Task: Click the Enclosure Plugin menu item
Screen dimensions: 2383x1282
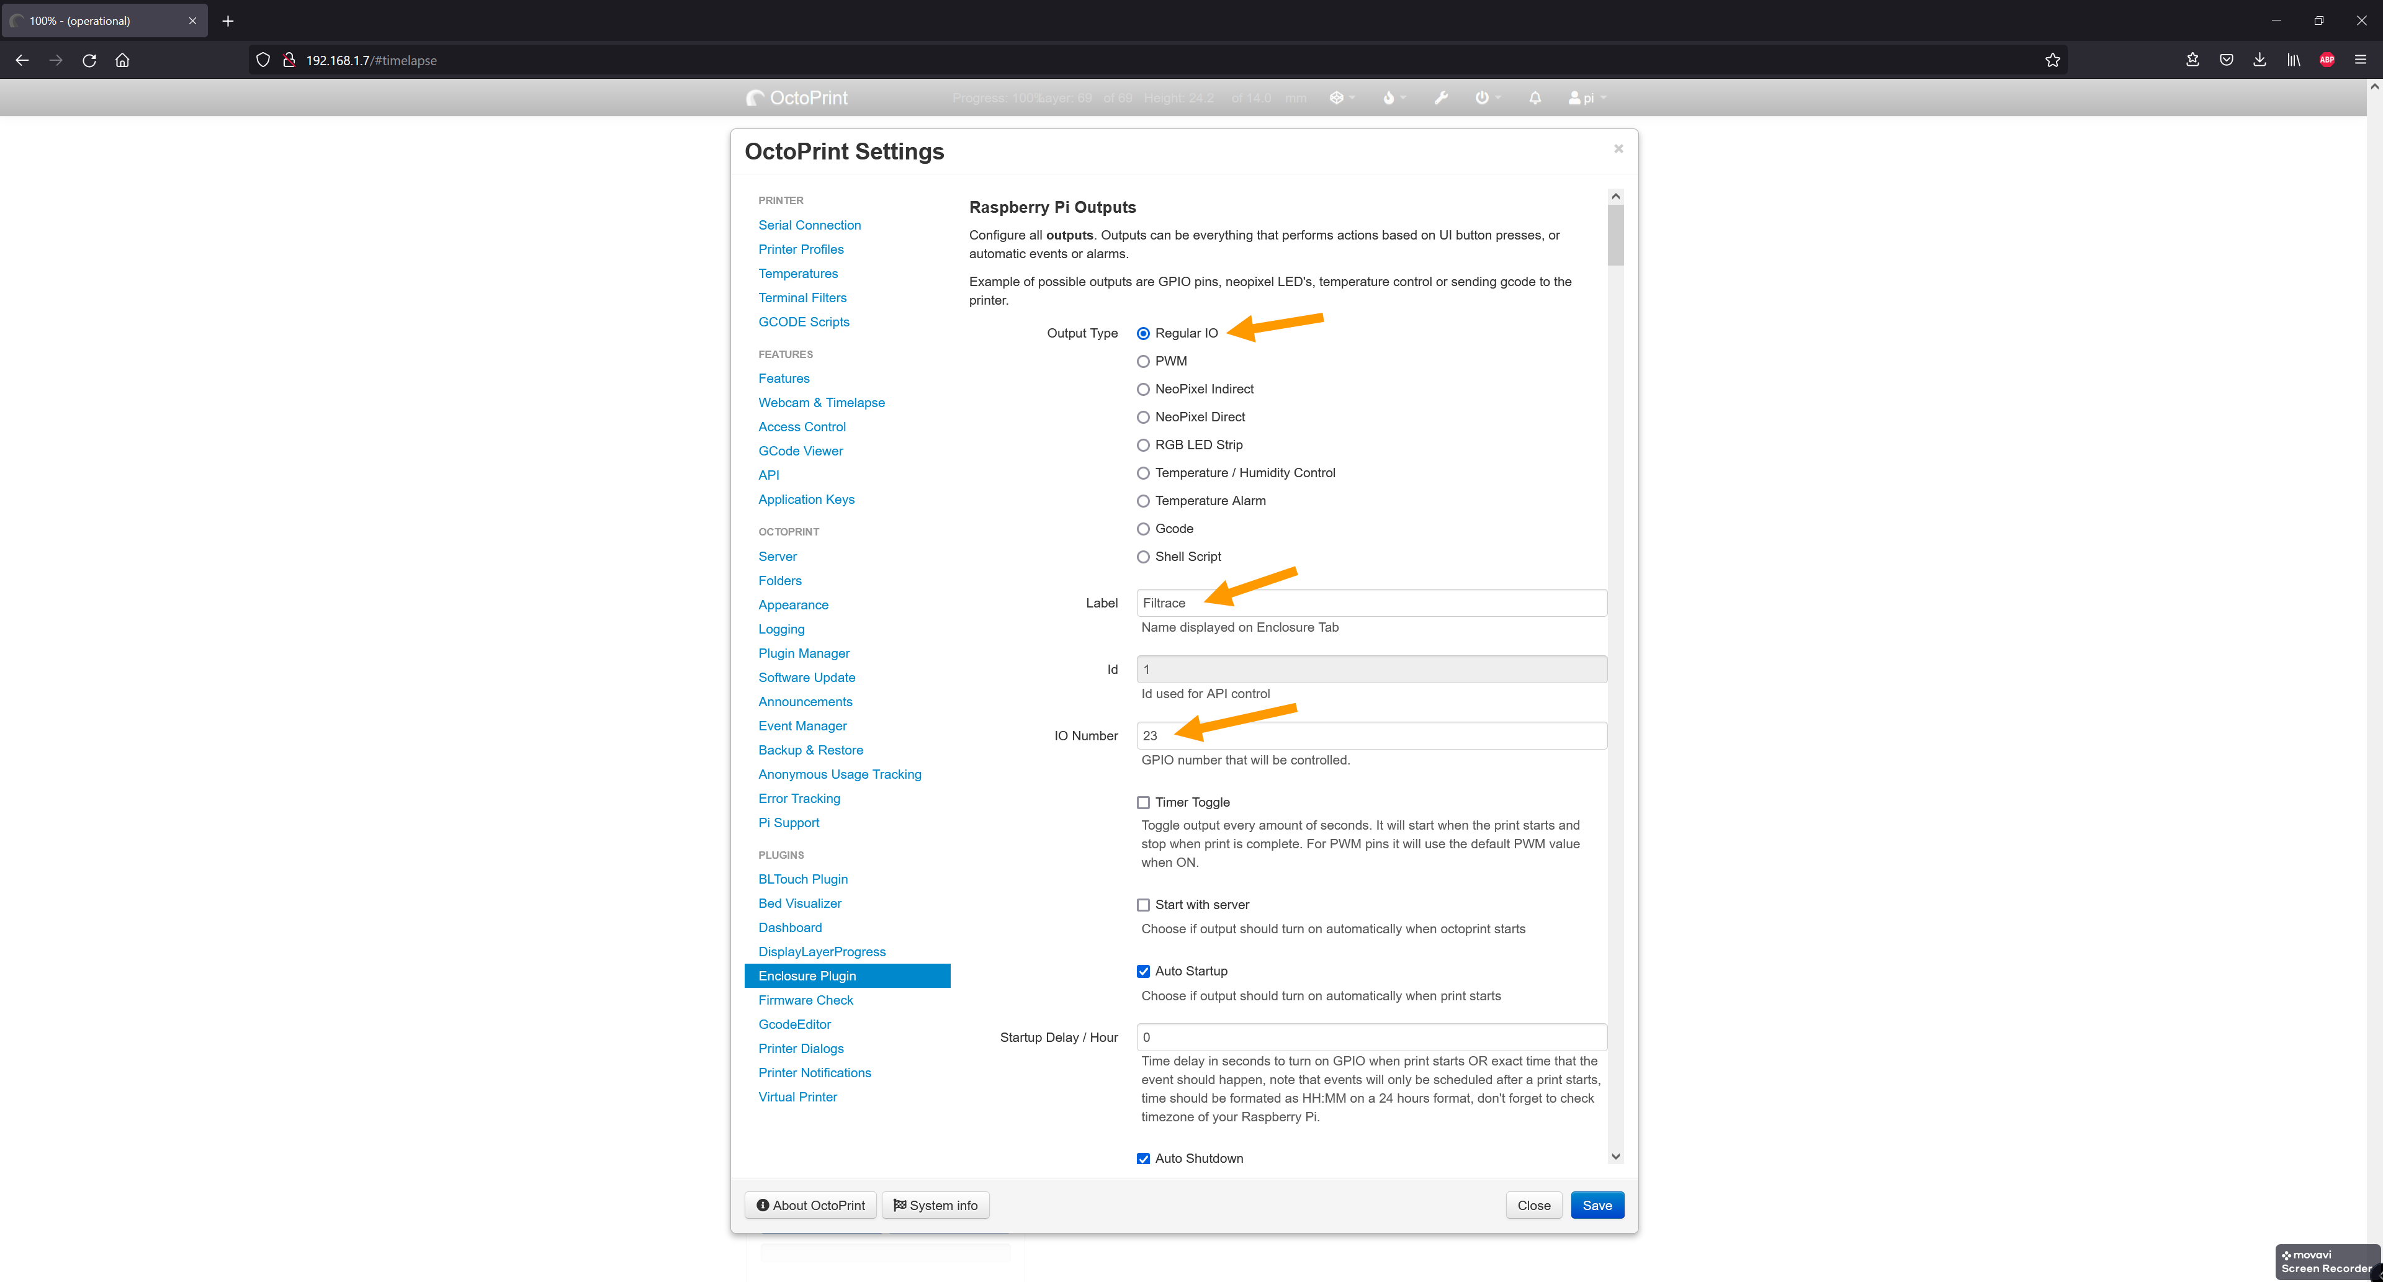Action: click(x=806, y=974)
